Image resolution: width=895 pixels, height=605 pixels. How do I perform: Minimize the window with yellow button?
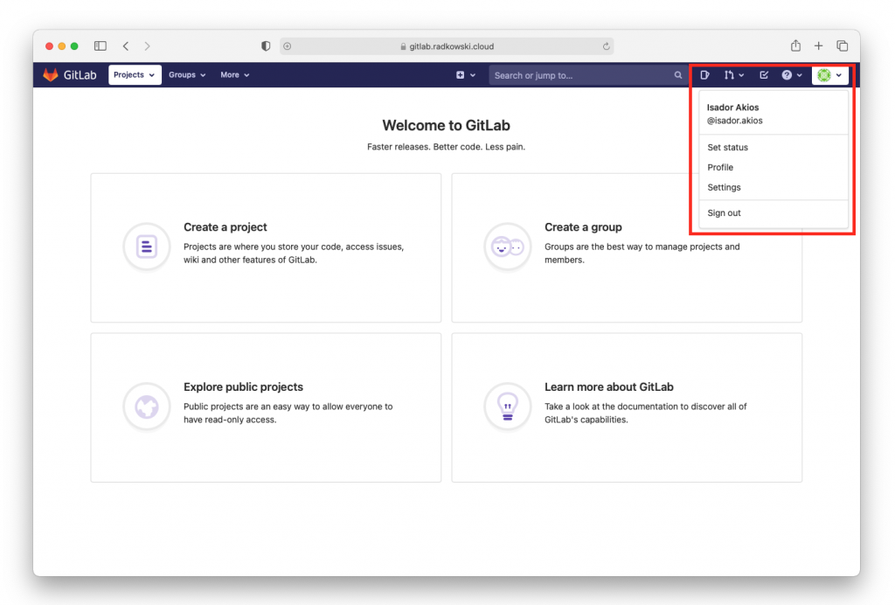point(62,46)
